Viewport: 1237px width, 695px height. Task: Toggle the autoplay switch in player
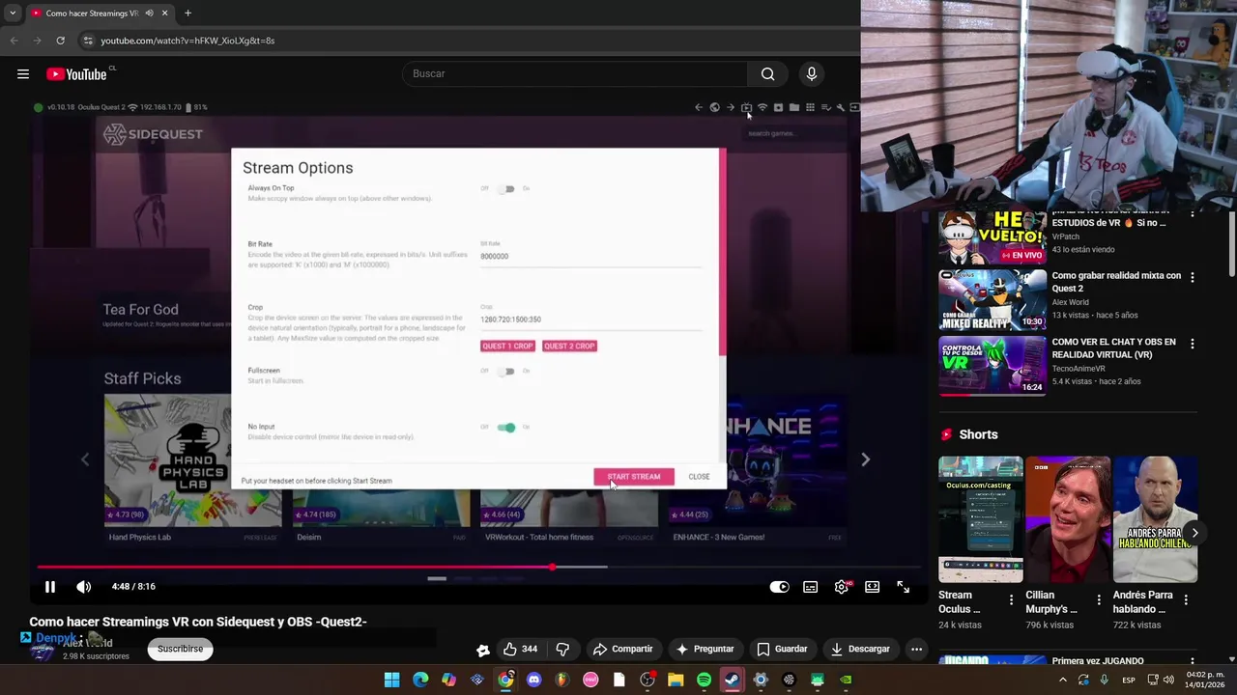[779, 587]
